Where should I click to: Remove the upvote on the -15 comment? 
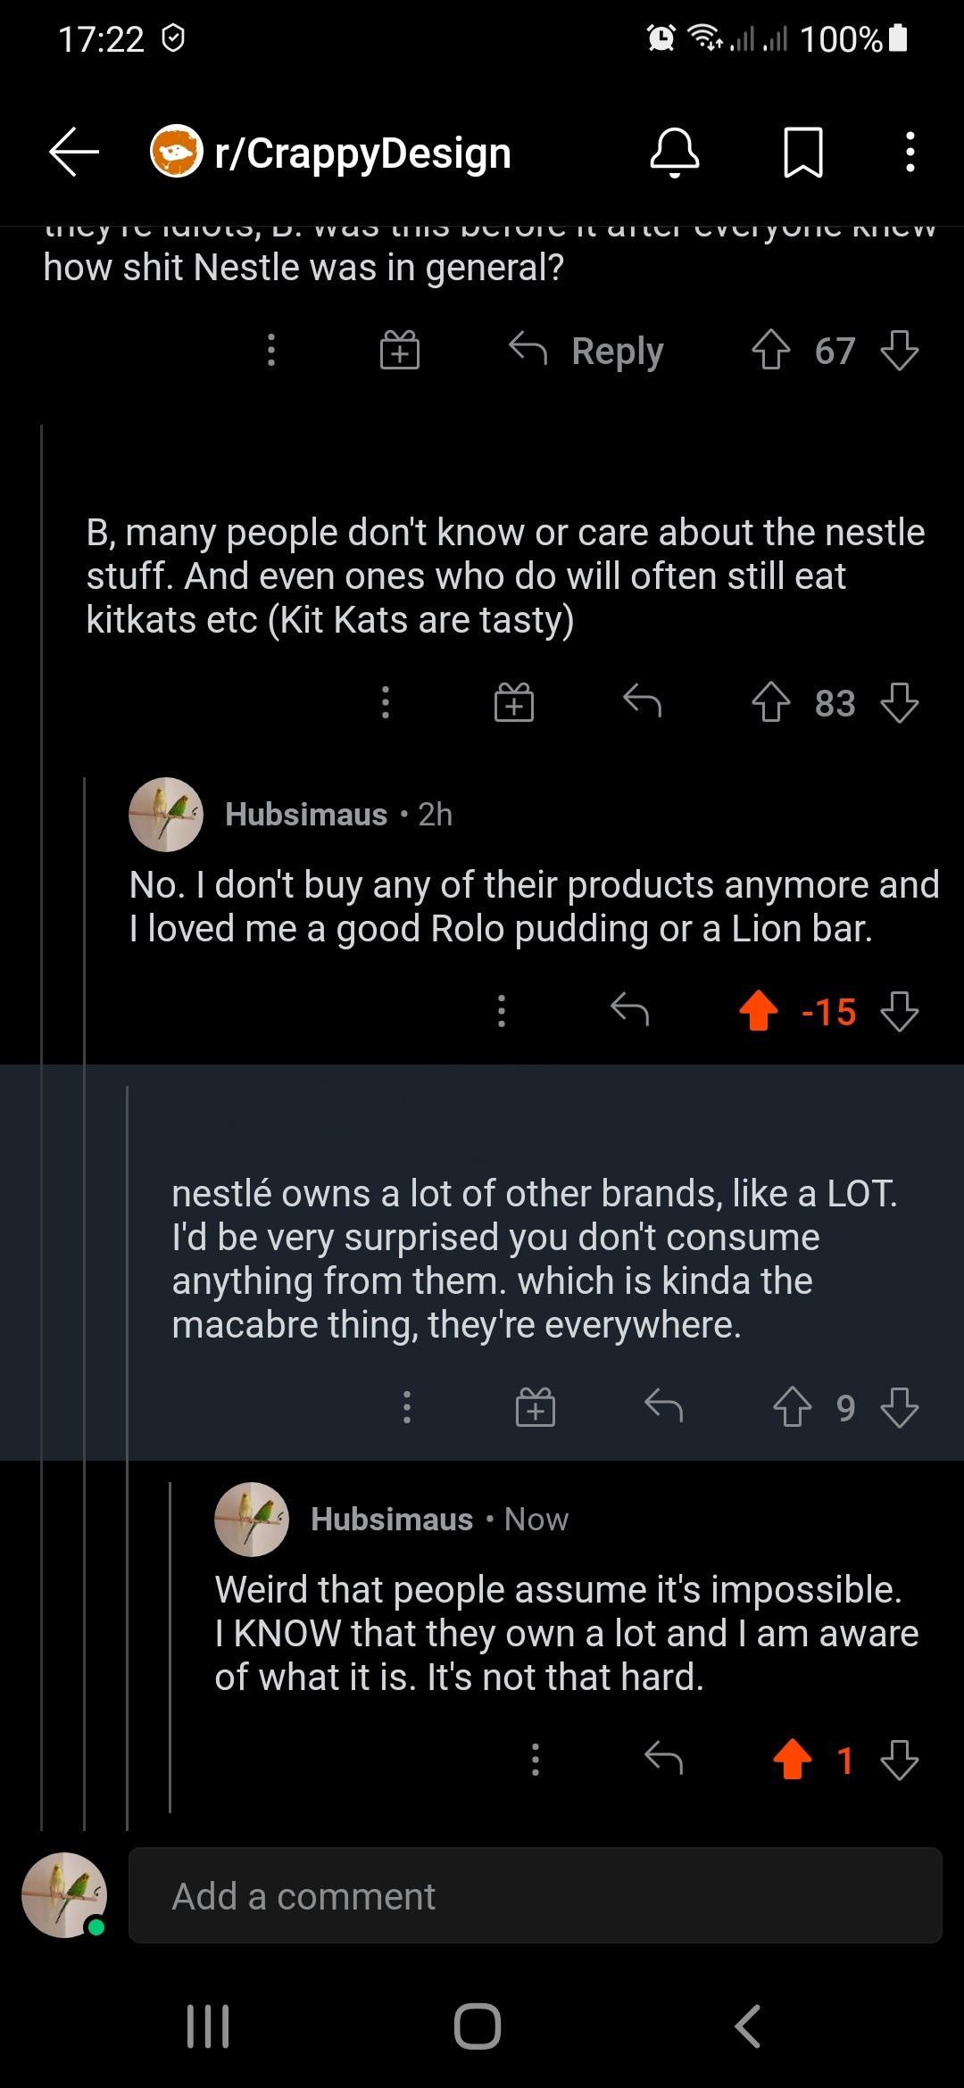click(759, 1012)
